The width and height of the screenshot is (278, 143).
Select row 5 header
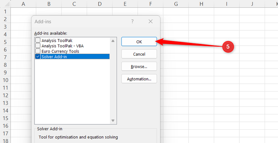pyautogui.click(x=5, y=42)
